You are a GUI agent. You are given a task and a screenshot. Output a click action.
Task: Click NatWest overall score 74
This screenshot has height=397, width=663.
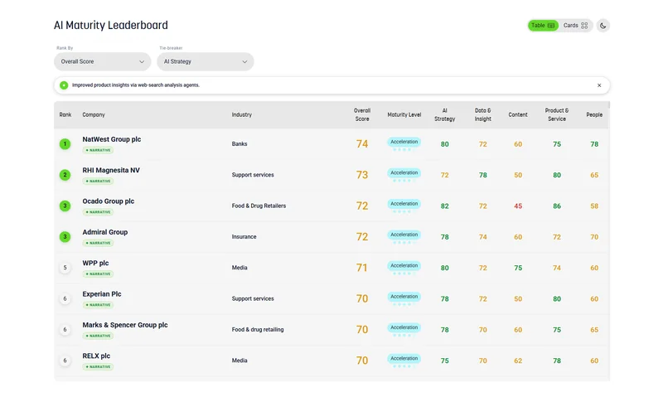coord(362,144)
